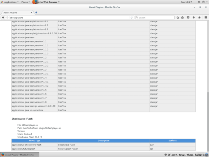Click the File: libflashplayer.so line

[x=27, y=125]
